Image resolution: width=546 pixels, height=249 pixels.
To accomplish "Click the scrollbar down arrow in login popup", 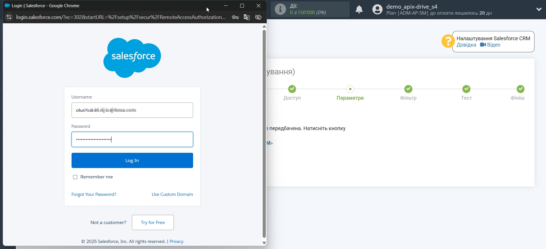I will coord(264,243).
